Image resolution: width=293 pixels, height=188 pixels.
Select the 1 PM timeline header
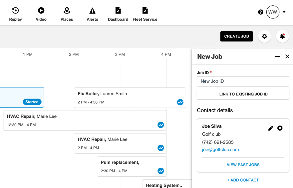[28, 55]
